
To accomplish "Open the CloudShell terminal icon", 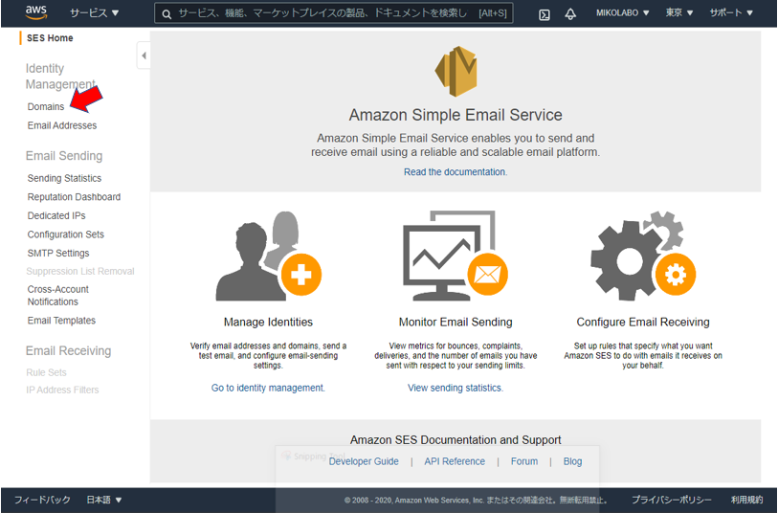I will (544, 14).
